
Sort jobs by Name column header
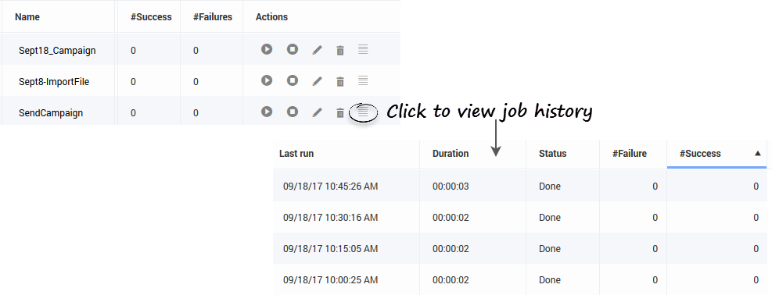[x=27, y=16]
